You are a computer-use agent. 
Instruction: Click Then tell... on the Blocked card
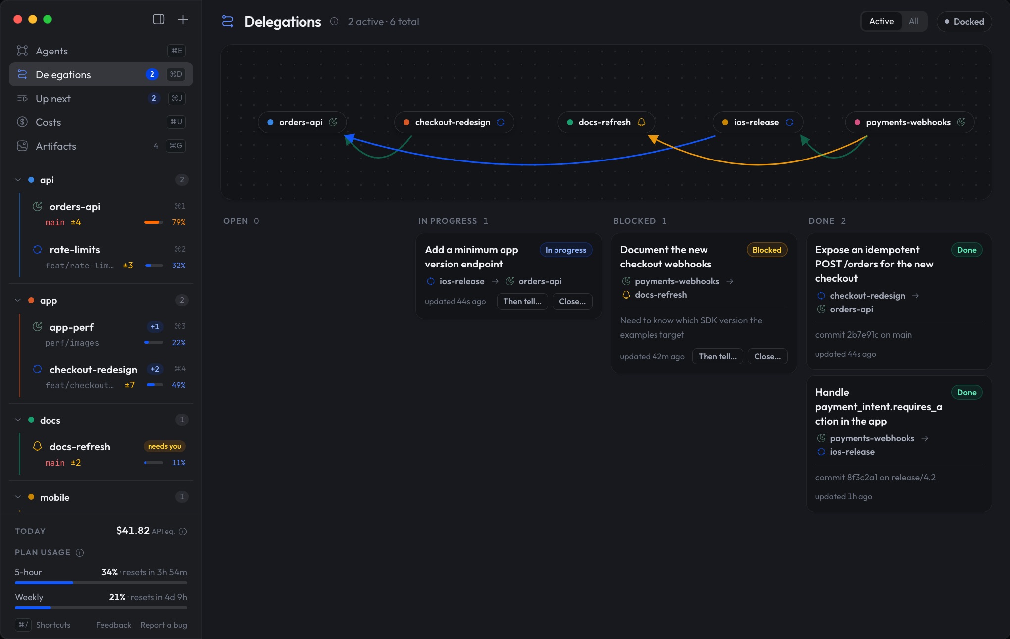[717, 356]
